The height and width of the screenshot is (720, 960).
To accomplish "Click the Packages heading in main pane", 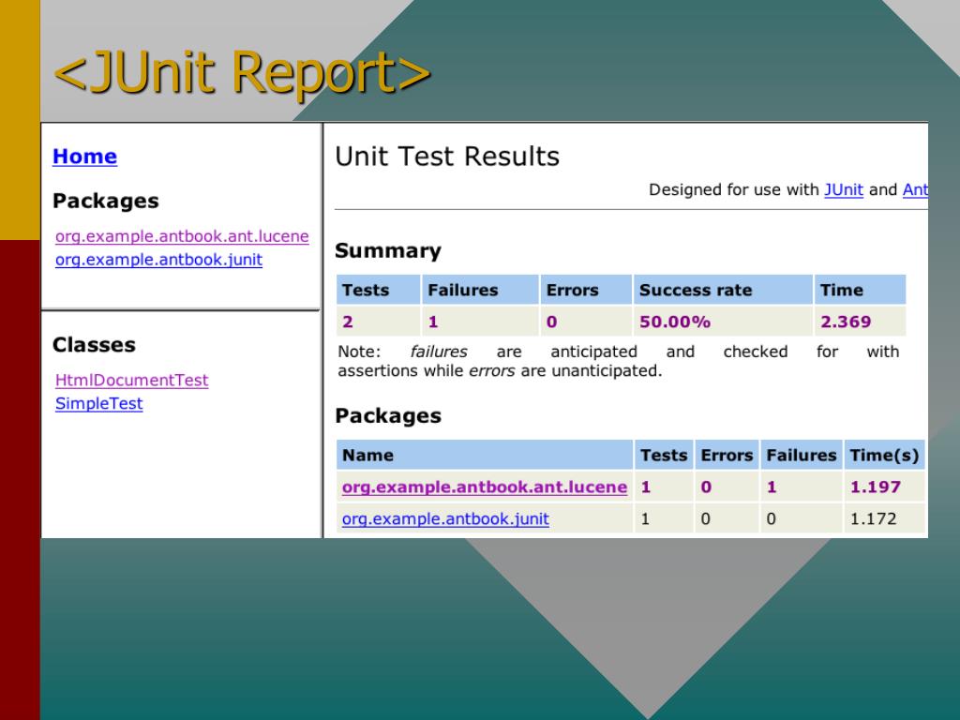I will [x=388, y=415].
